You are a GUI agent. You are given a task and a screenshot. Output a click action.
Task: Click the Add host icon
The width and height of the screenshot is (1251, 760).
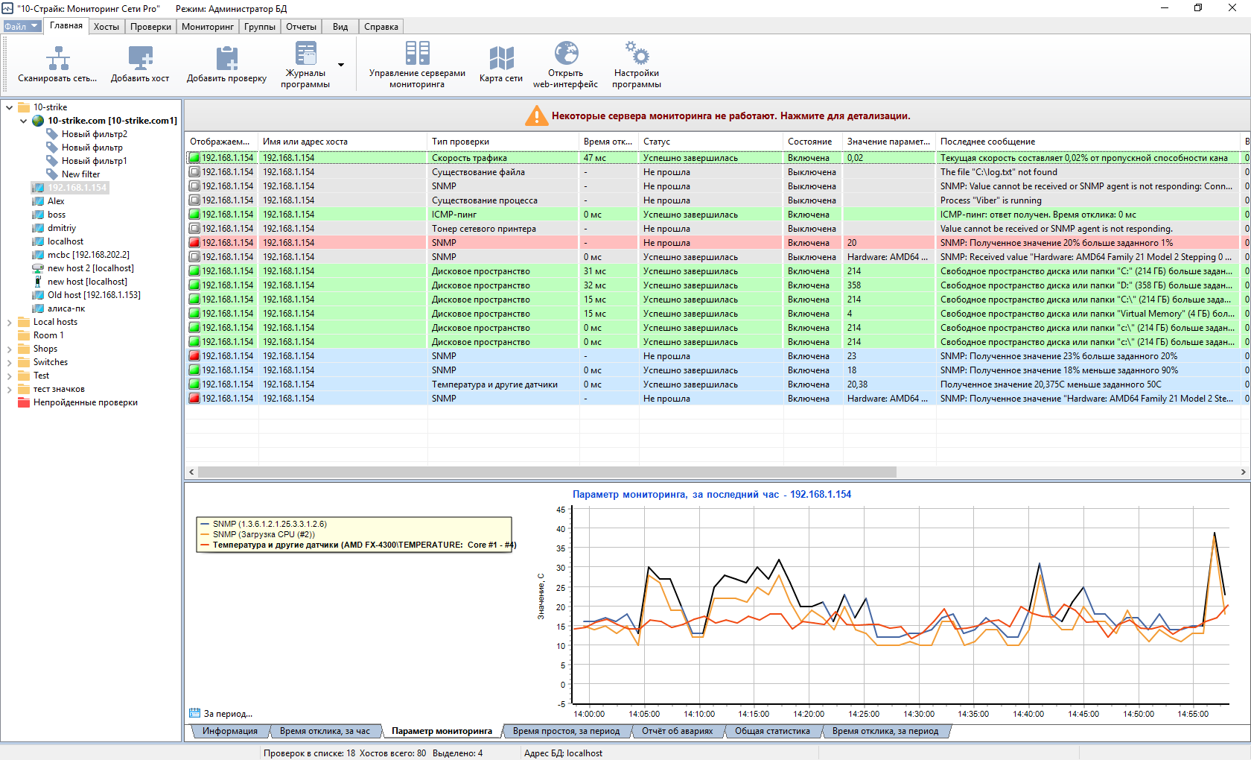coord(140,58)
